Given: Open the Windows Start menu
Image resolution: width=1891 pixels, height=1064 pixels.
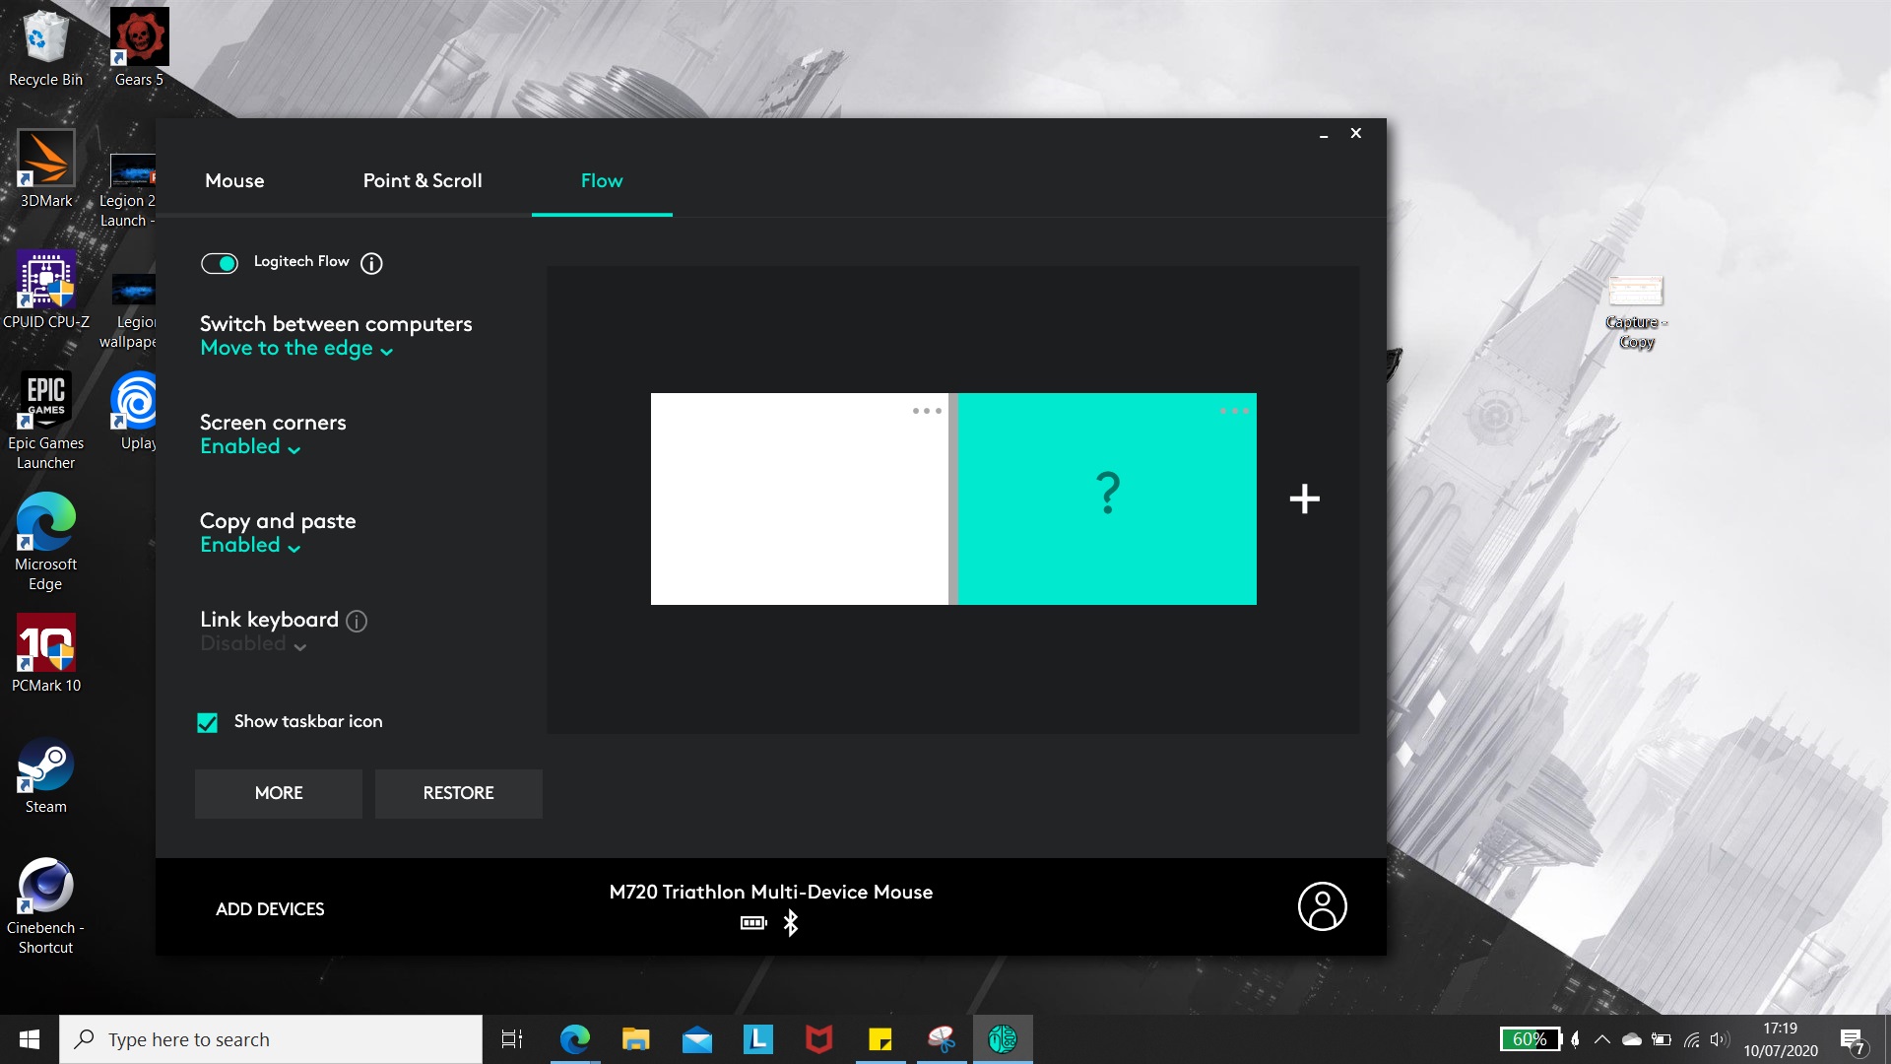Looking at the screenshot, I should (30, 1039).
